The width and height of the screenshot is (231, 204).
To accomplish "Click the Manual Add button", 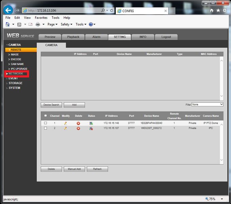I will point(74,169).
